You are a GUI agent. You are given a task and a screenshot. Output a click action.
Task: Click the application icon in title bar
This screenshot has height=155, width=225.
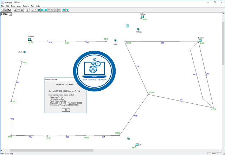click(2, 2)
